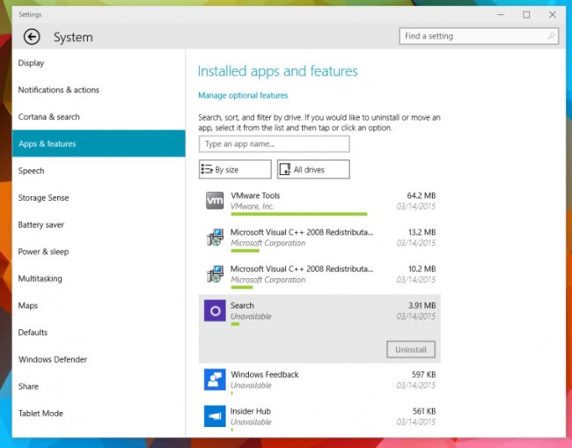Select Apps & features in sidebar
The image size is (572, 448).
pyautogui.click(x=99, y=143)
